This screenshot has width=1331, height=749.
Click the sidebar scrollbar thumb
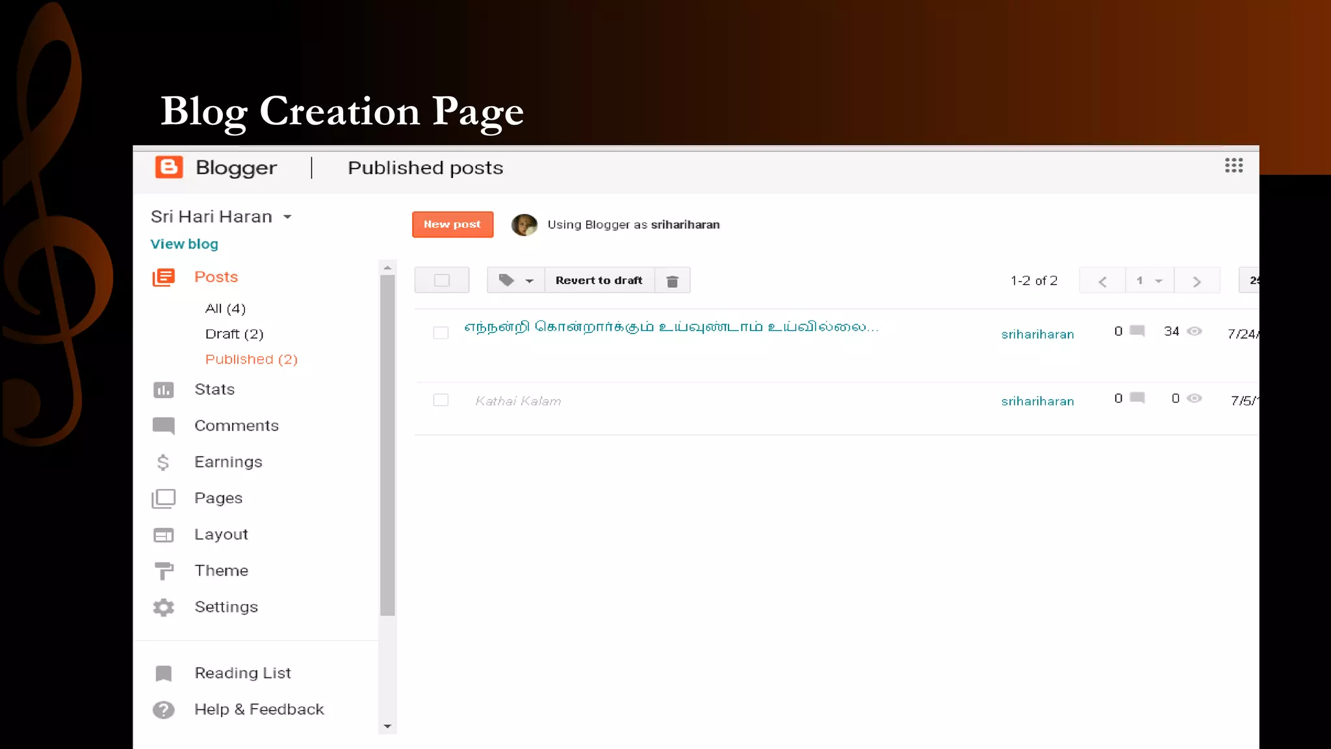[x=387, y=445]
